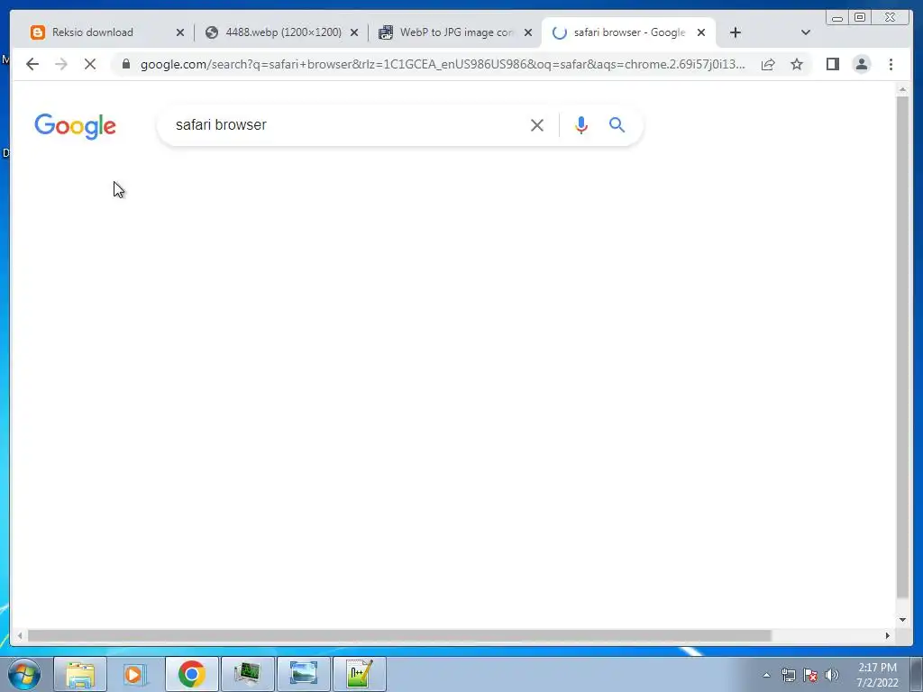Open Windows Explorer from the taskbar
This screenshot has height=692, width=923.
click(80, 674)
